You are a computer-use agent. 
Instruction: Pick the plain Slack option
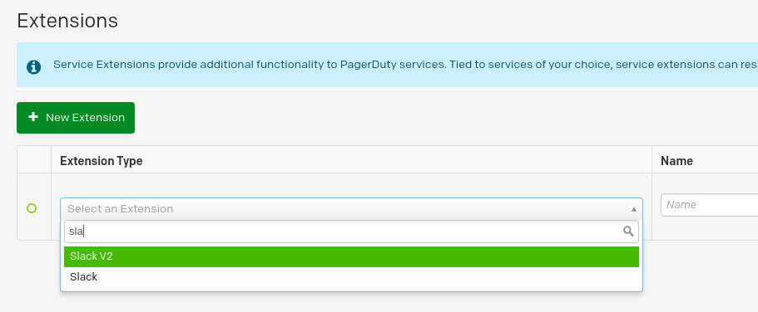point(351,277)
